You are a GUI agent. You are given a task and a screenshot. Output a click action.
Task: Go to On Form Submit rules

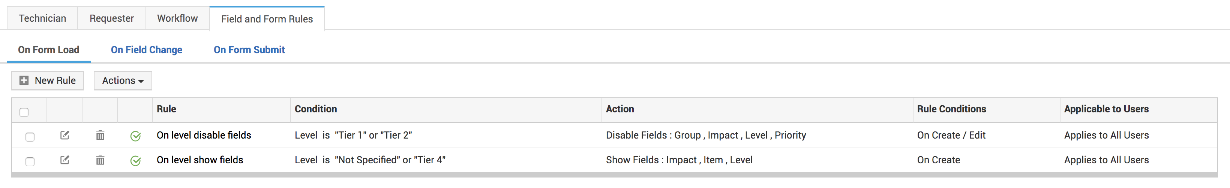pyautogui.click(x=249, y=50)
